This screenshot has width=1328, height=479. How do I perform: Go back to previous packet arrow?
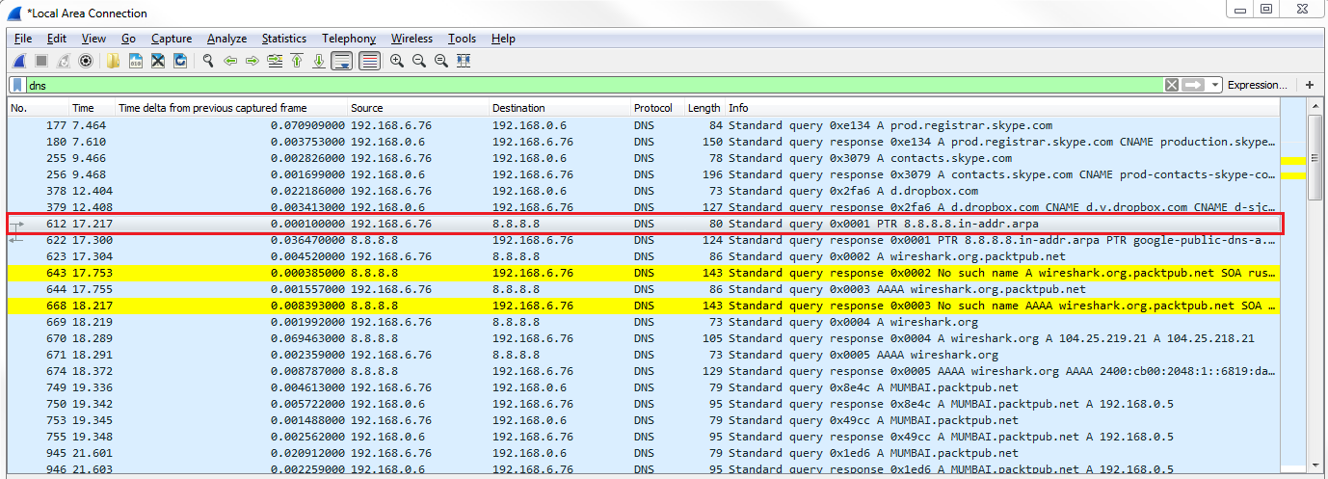[x=230, y=61]
